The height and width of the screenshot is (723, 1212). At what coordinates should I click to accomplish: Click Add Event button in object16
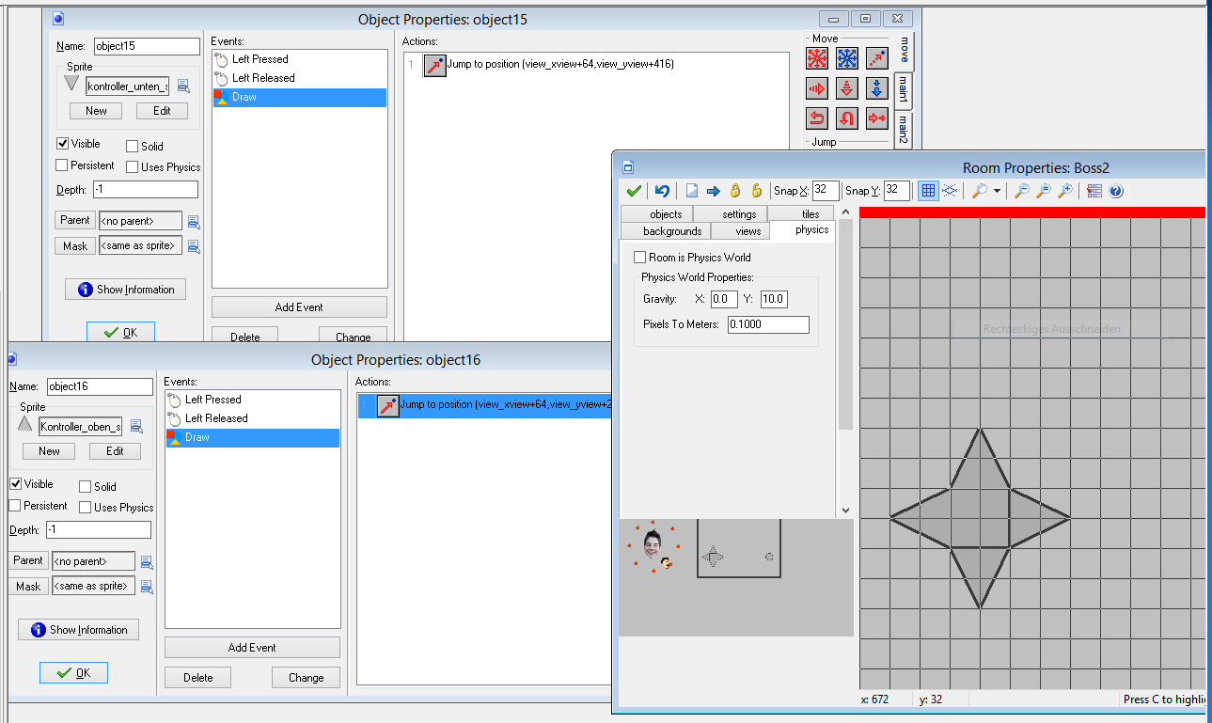click(252, 647)
